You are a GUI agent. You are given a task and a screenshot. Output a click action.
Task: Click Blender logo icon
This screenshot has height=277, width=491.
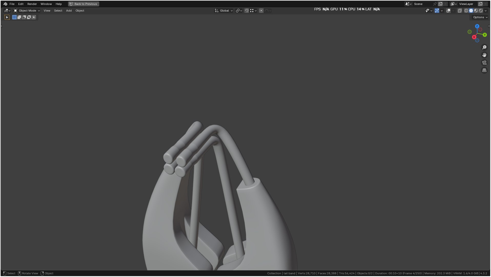(x=5, y=4)
